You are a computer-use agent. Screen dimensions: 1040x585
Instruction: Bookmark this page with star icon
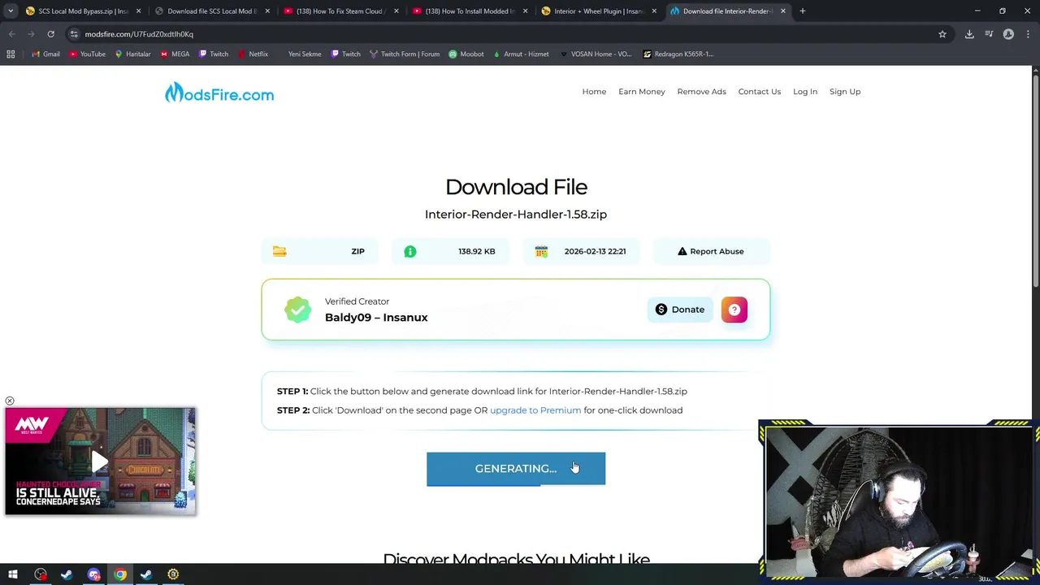[942, 34]
